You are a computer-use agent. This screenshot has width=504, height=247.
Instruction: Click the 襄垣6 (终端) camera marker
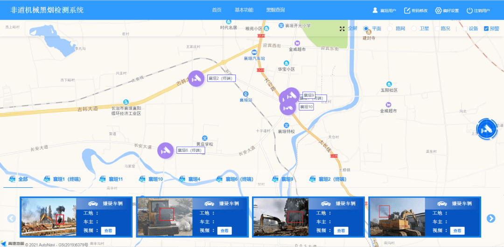click(x=165, y=150)
